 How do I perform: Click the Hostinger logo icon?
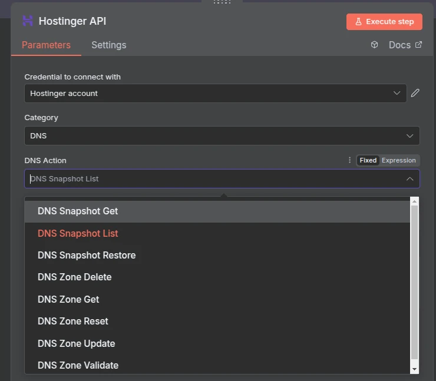point(27,21)
